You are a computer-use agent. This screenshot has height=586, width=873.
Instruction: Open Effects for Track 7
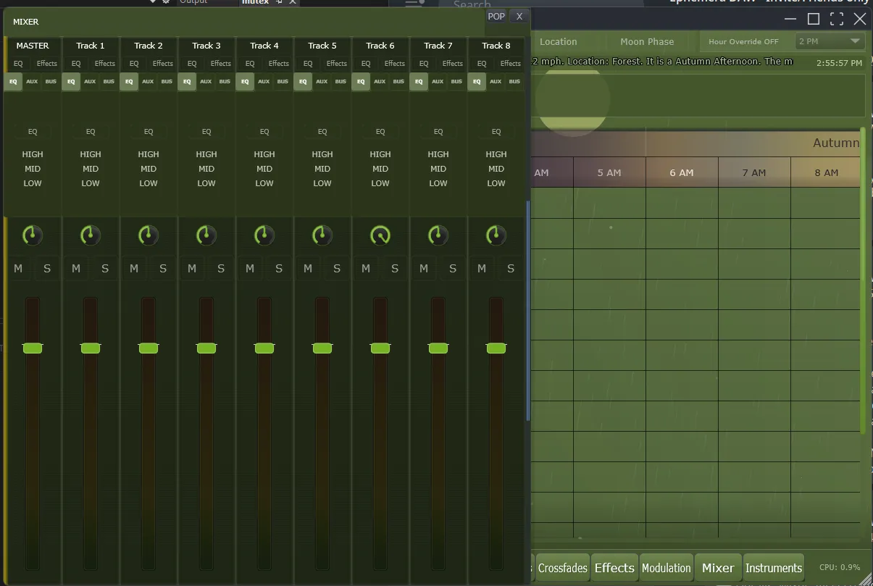pyautogui.click(x=453, y=64)
